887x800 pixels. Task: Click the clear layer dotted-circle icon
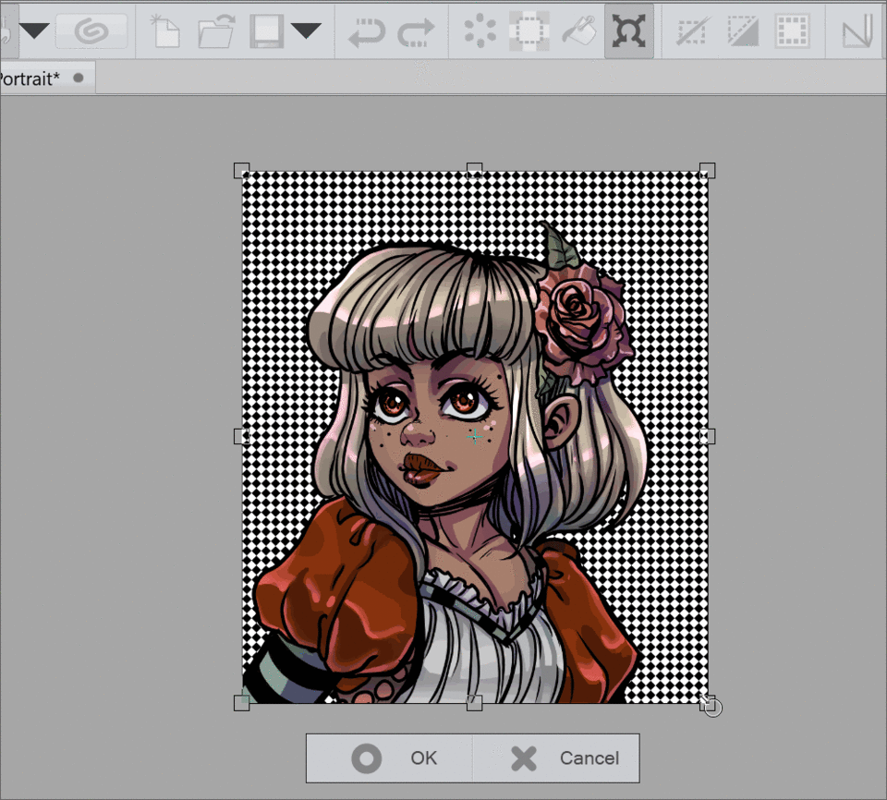pyautogui.click(x=480, y=30)
